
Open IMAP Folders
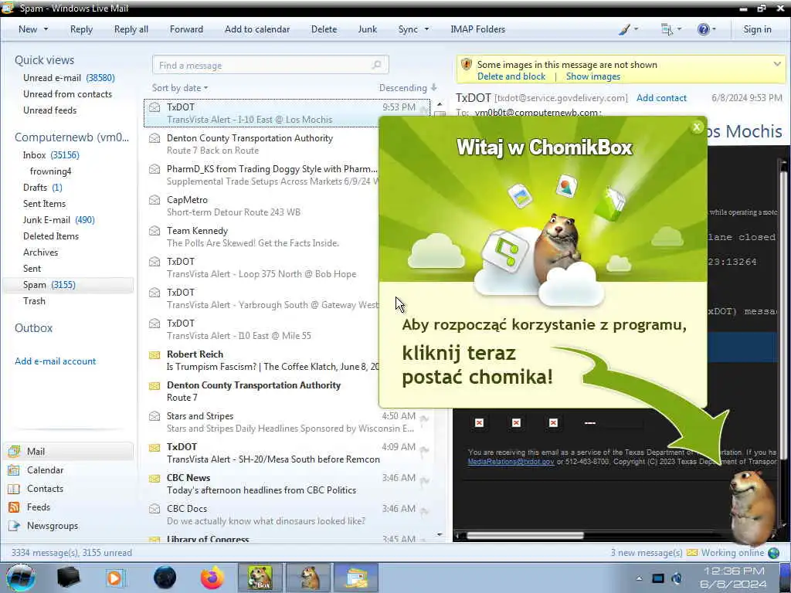477,29
